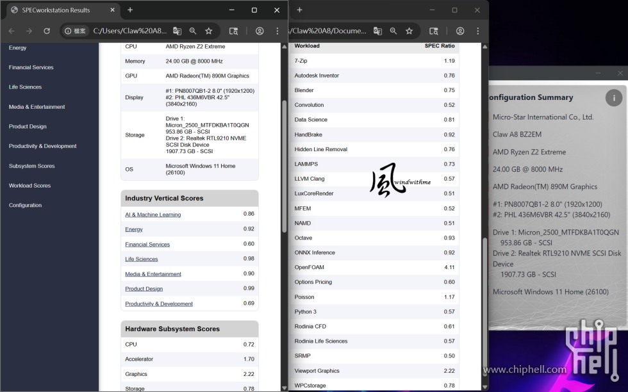
Task: Click info icon beside Configuration Summary
Action: [x=614, y=98]
